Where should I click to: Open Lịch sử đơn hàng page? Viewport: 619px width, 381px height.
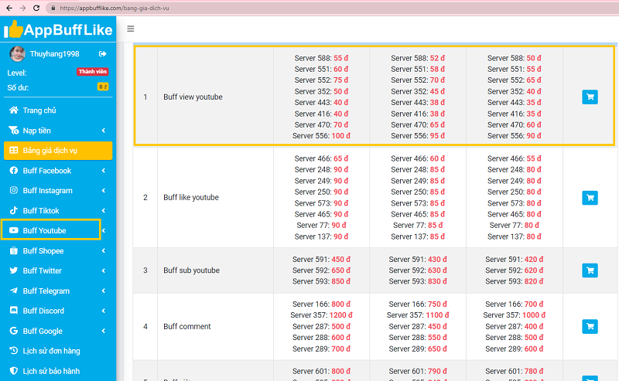pos(58,351)
